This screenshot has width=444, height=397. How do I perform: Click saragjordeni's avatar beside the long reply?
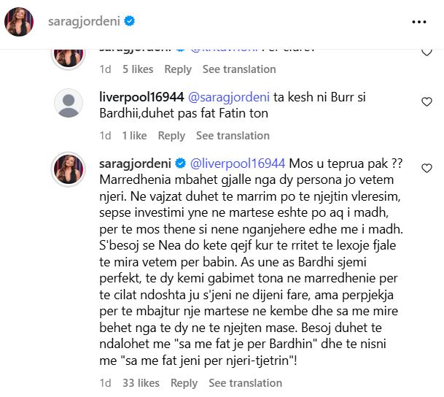pyautogui.click(x=69, y=169)
